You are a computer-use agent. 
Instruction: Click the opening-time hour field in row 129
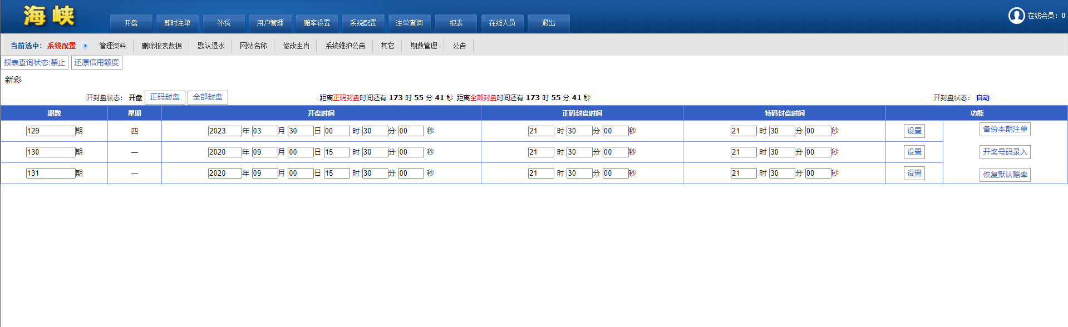[x=337, y=131]
